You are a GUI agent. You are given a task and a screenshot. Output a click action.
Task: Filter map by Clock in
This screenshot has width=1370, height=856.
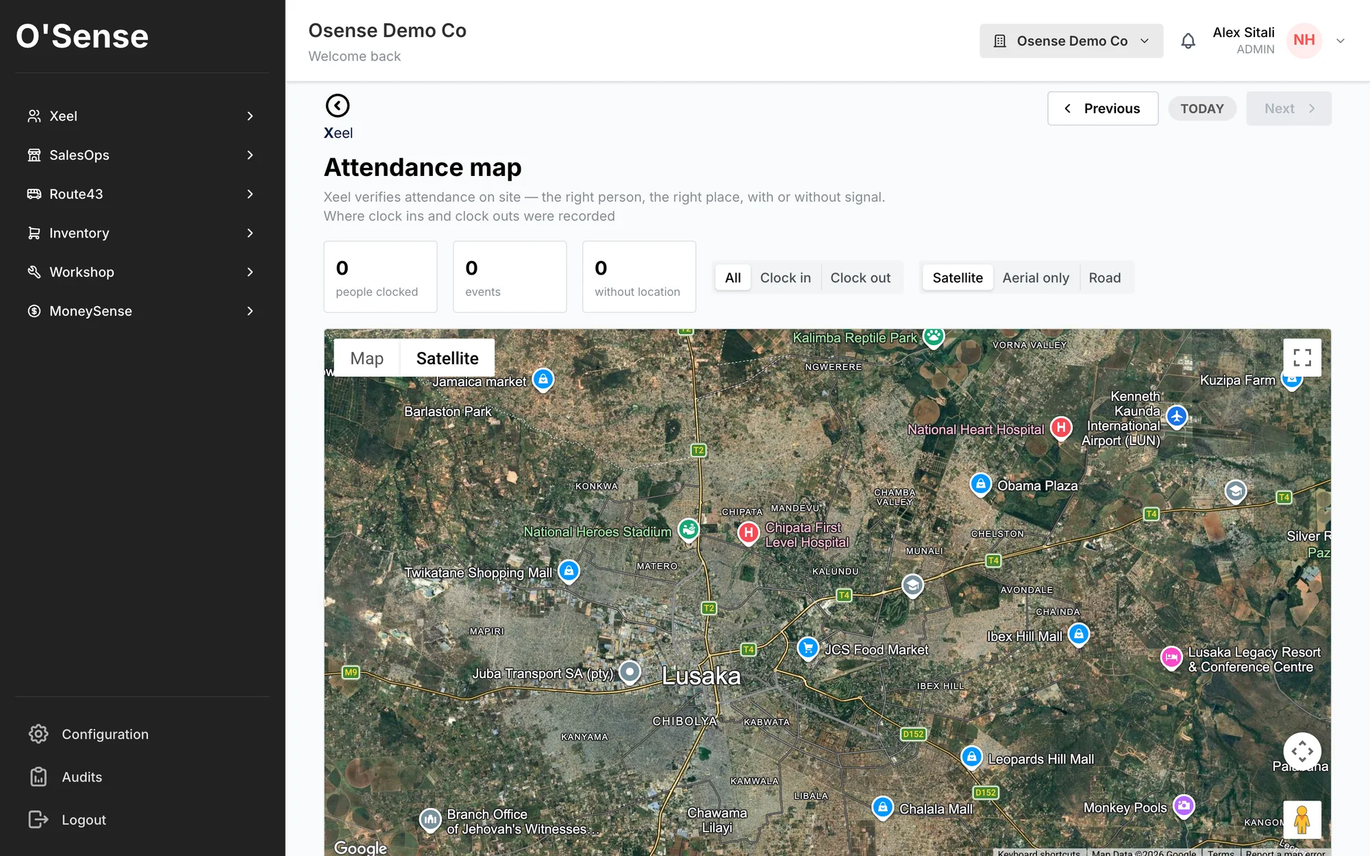(x=786, y=277)
